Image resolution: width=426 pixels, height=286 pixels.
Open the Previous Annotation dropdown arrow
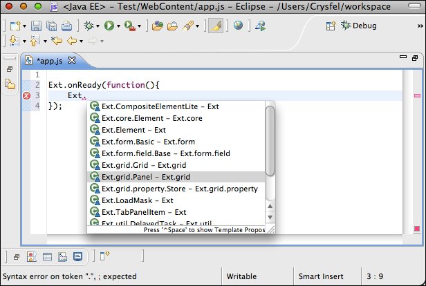point(45,41)
